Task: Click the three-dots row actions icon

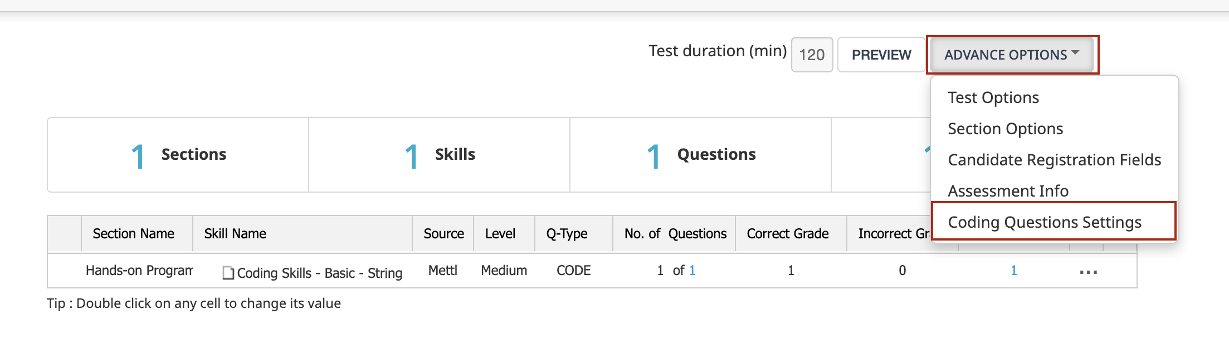Action: [1088, 272]
